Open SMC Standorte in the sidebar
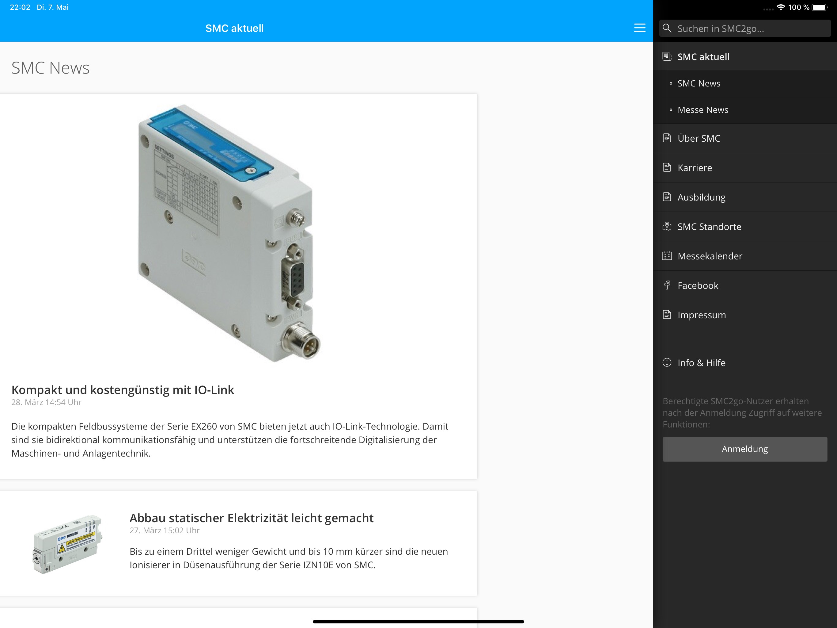Image resolution: width=837 pixels, height=628 pixels. pos(745,227)
